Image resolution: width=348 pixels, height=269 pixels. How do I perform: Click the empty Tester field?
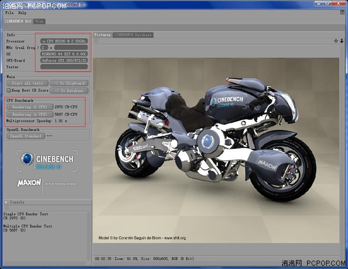64,67
